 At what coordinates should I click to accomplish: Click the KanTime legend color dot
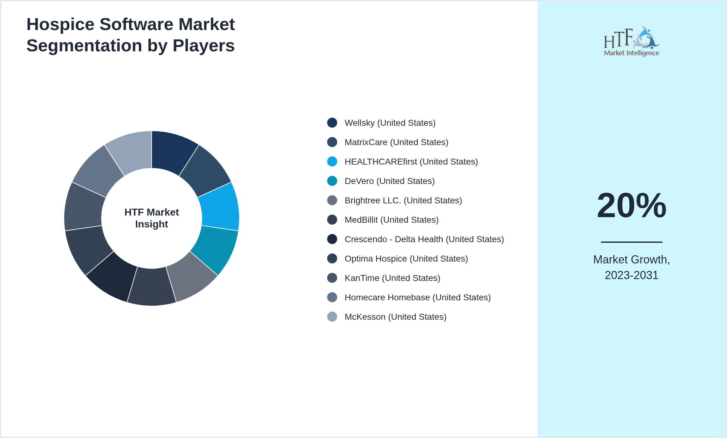pyautogui.click(x=332, y=278)
